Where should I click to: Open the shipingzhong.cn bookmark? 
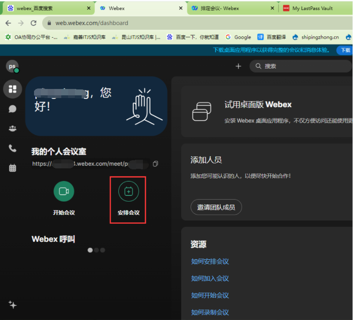(x=316, y=37)
